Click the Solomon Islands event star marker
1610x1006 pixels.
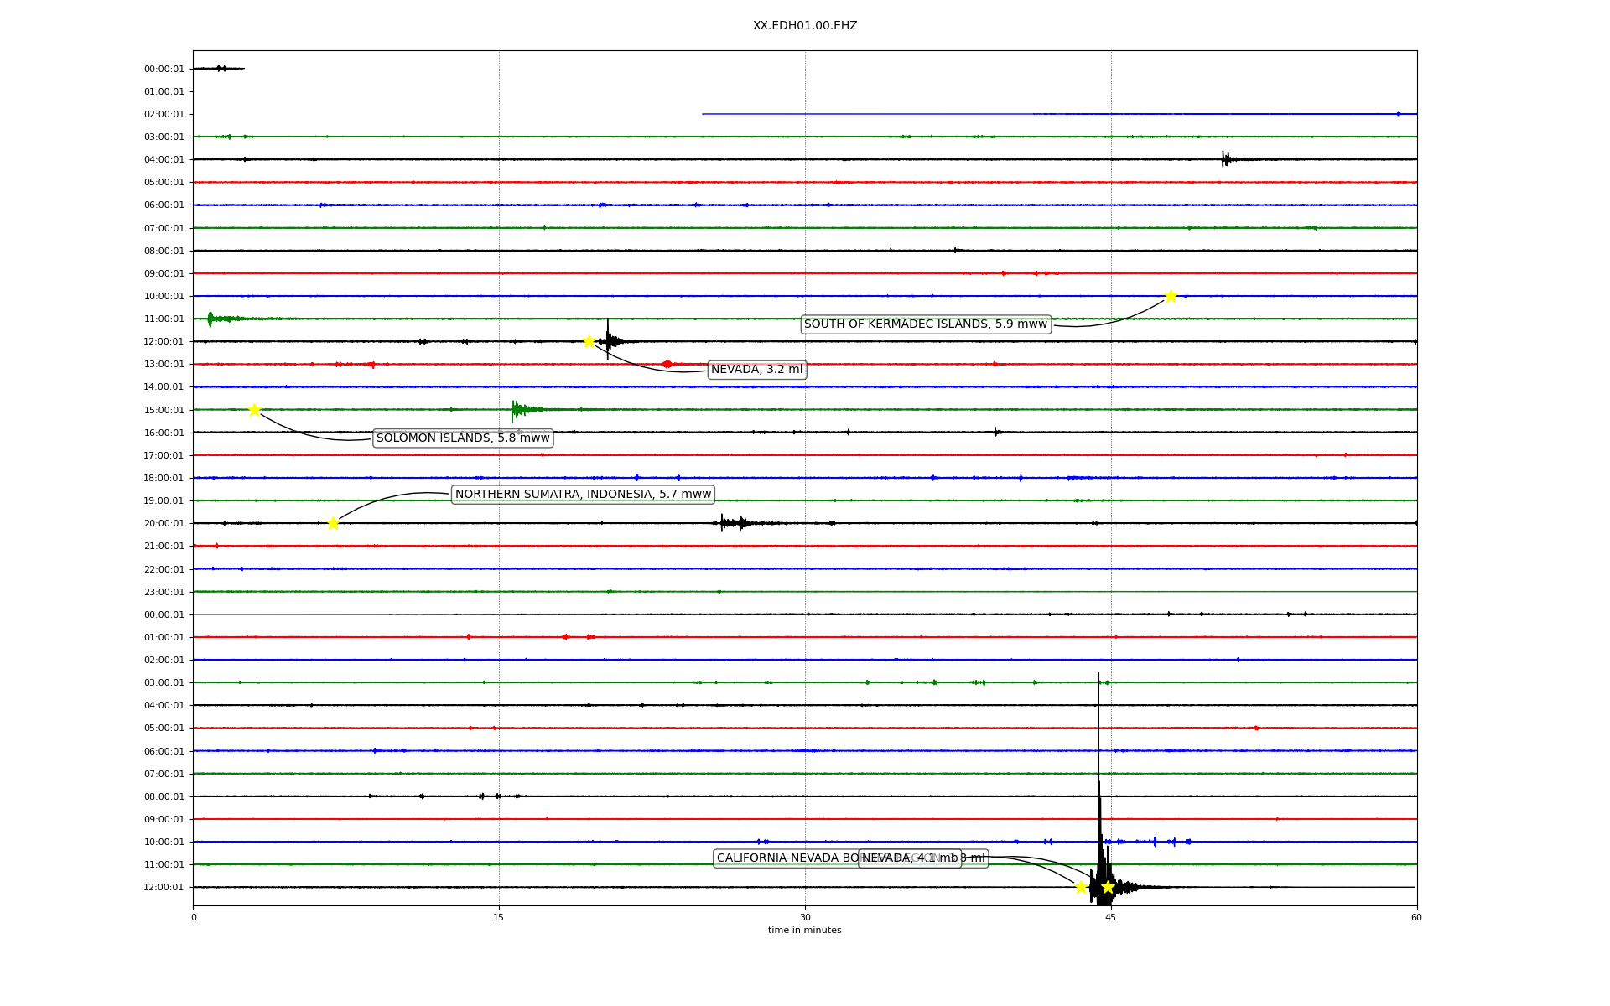254,410
